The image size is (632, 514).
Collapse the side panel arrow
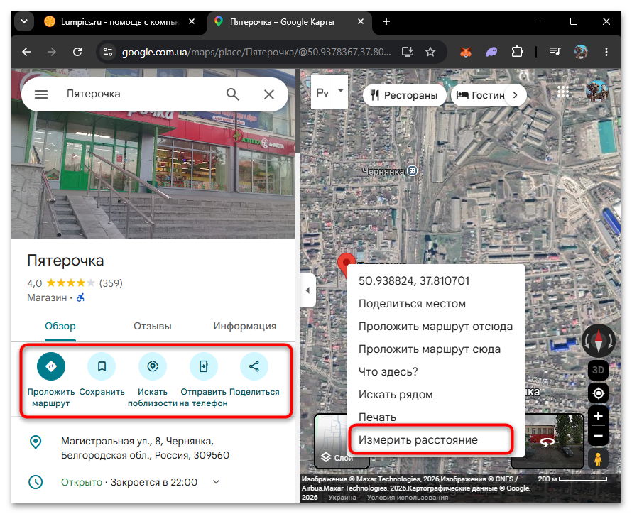point(307,290)
